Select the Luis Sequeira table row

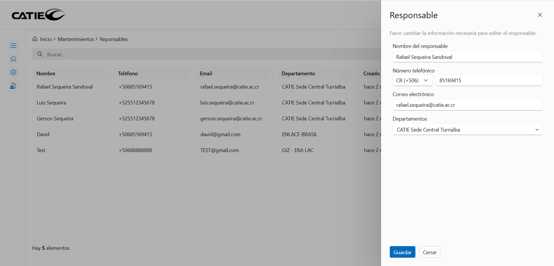[x=51, y=103]
